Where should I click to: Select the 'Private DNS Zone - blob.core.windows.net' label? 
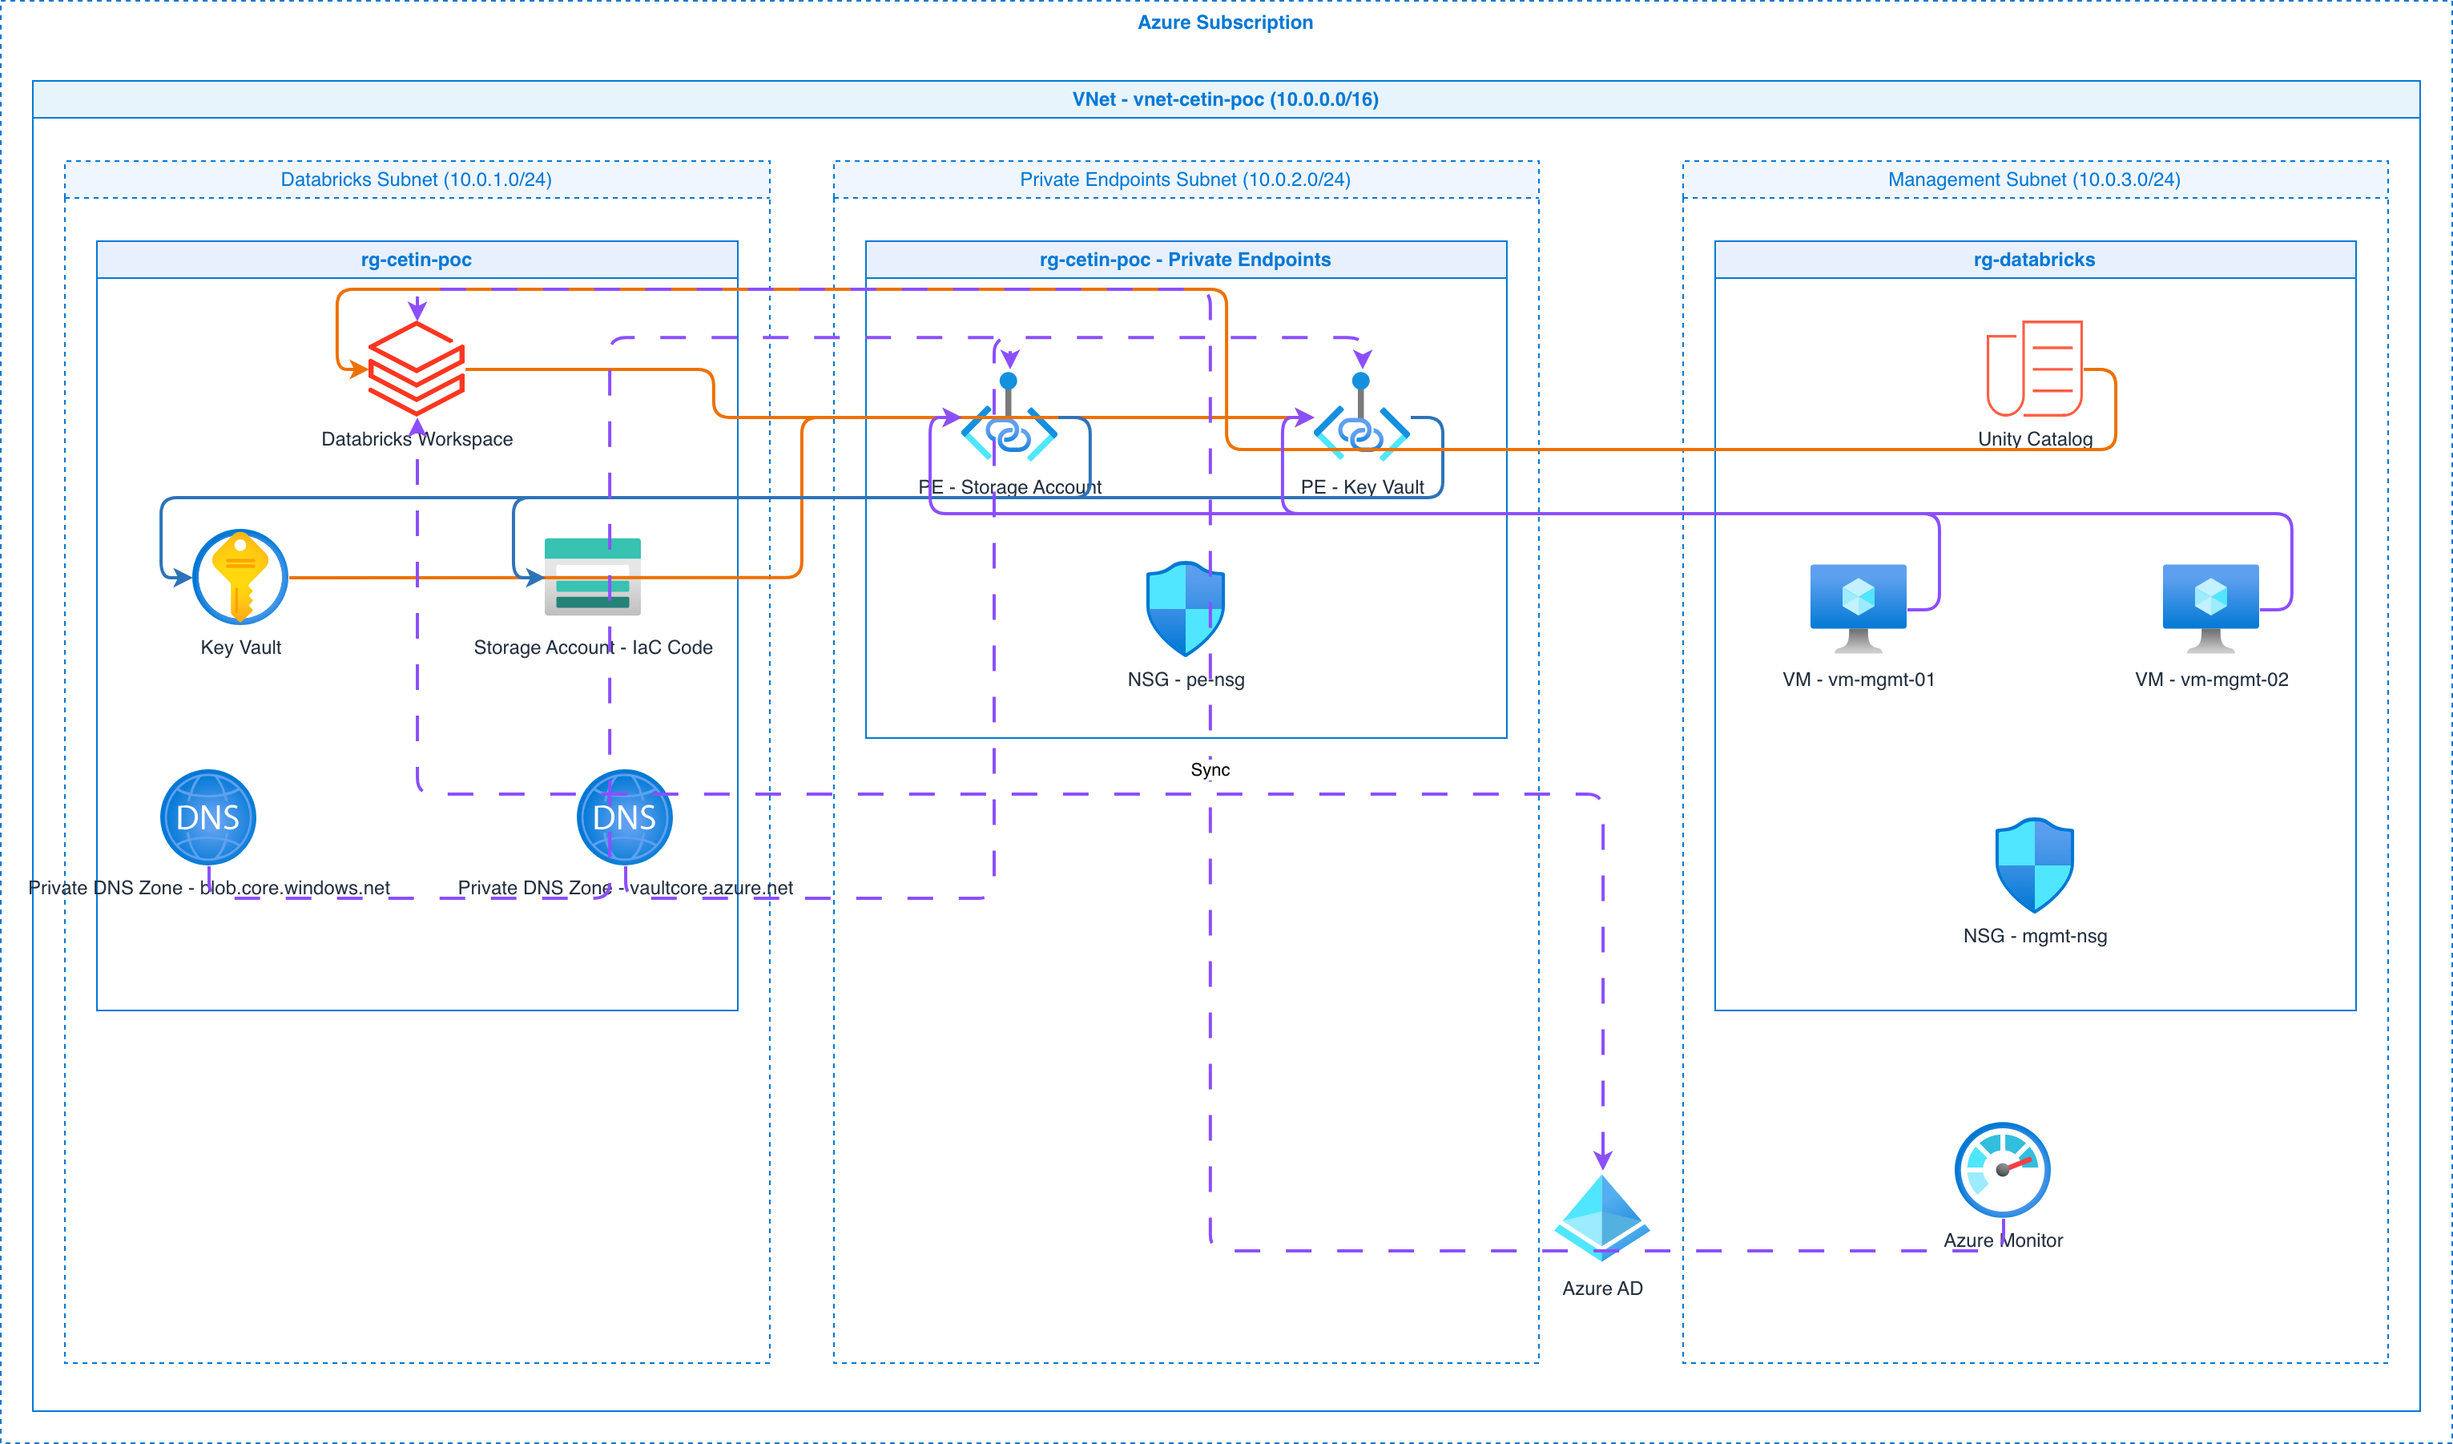208,888
